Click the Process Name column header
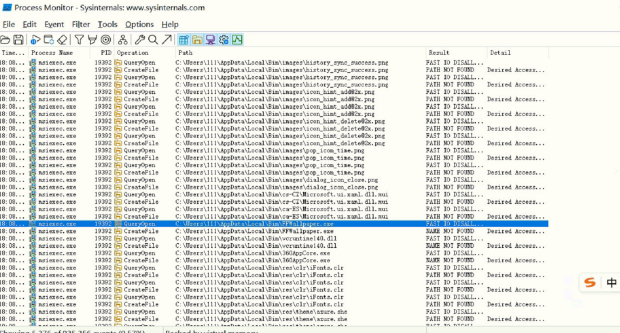This screenshot has height=333, width=620. pyautogui.click(x=52, y=53)
